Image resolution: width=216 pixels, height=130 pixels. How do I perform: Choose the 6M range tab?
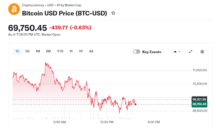click(x=48, y=51)
